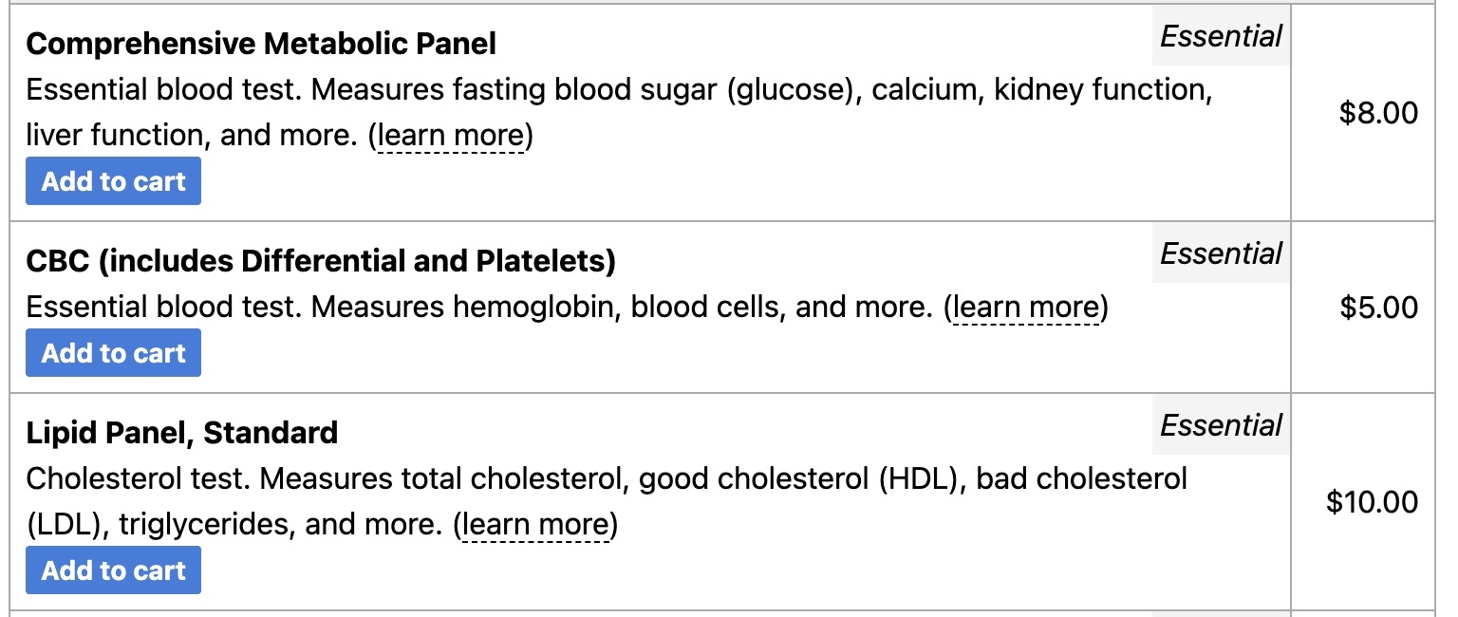Add Lipid Panel, Standard to cart
Viewport: 1458px width, 617px height.
[113, 570]
